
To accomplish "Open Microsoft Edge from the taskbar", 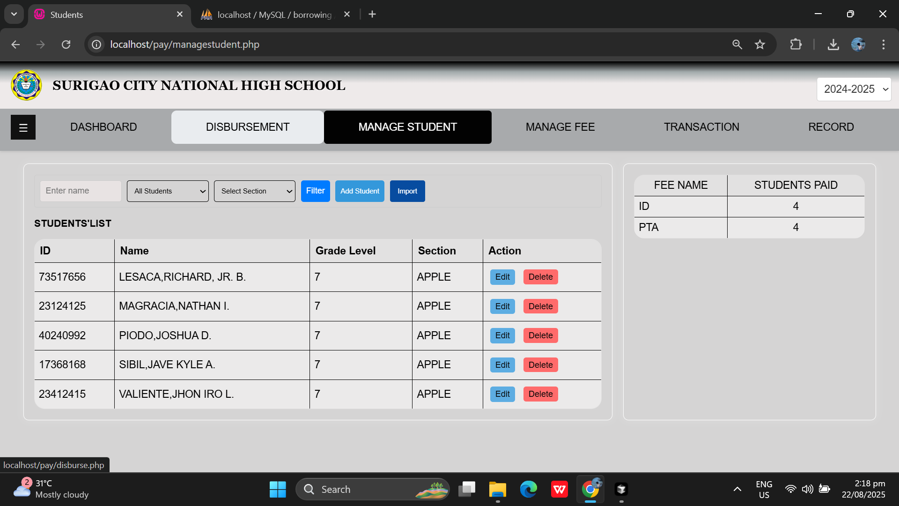I will click(x=529, y=489).
